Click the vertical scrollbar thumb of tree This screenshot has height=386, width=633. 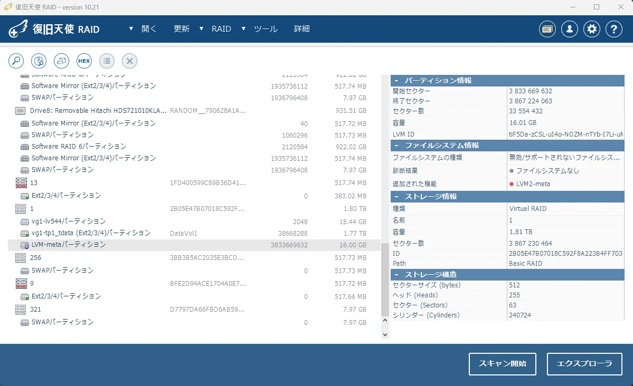pos(385,279)
